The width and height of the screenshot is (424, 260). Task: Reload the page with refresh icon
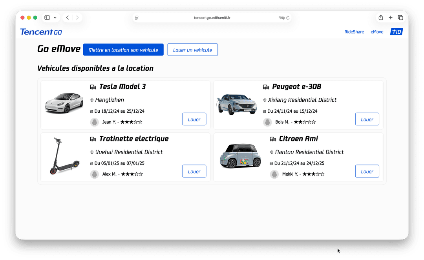(x=288, y=18)
